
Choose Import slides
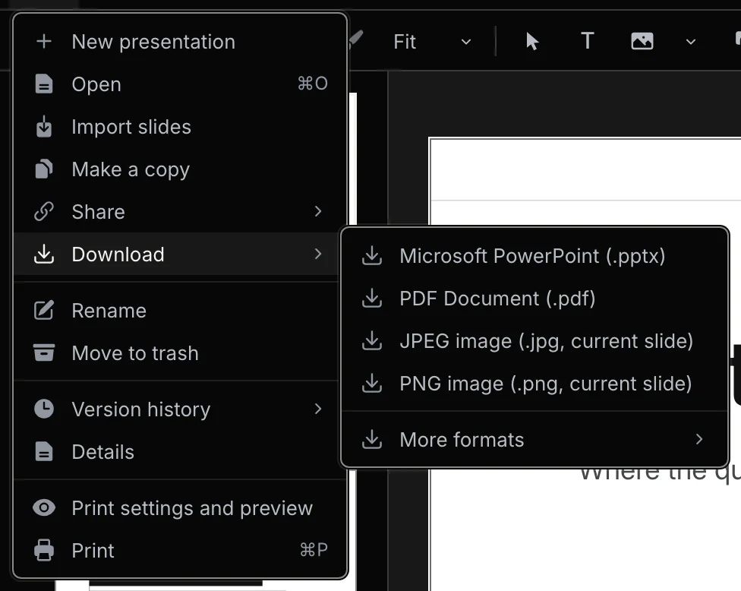pyautogui.click(x=180, y=127)
